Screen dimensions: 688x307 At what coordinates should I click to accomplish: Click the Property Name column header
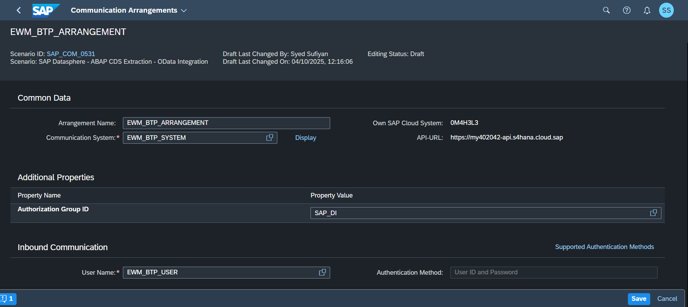(x=39, y=195)
